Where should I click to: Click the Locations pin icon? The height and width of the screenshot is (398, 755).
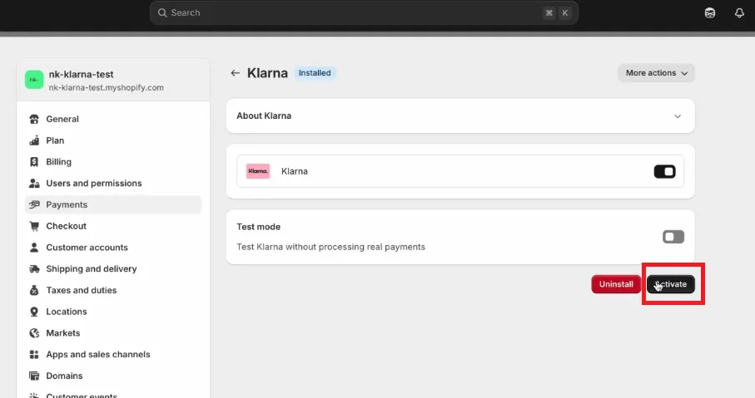[x=34, y=312]
